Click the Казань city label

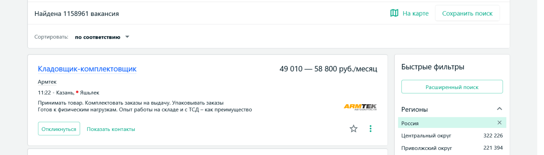coord(65,93)
